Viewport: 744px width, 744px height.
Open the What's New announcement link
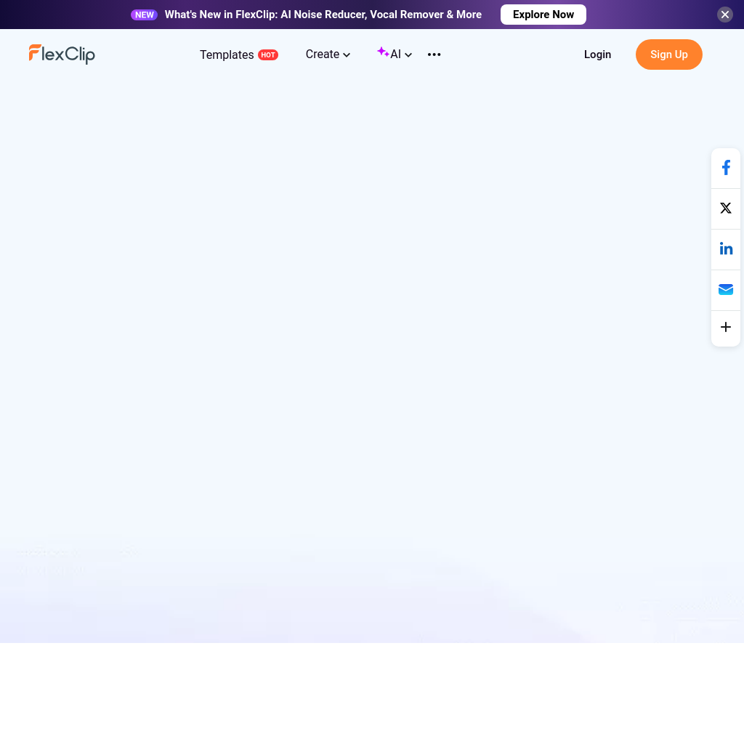point(323,15)
